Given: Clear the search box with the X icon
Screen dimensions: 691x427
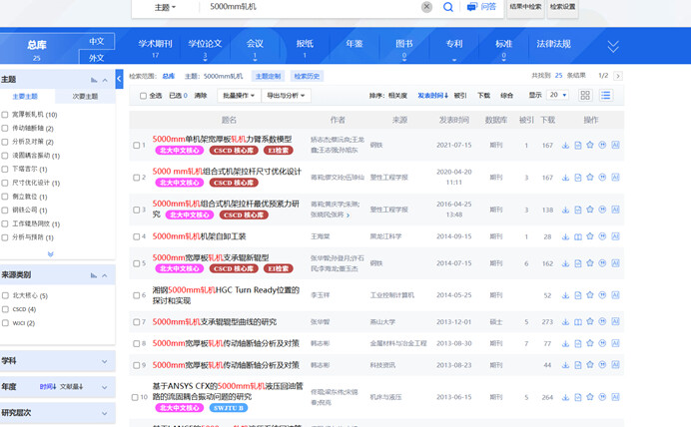Looking at the screenshot, I should coord(426,7).
